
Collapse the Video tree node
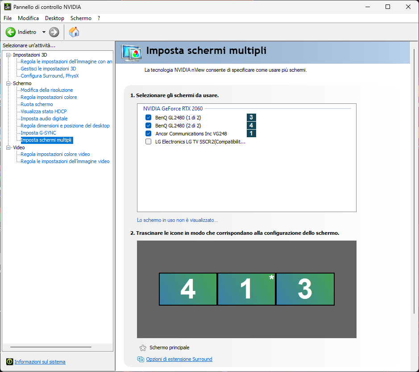point(8,147)
